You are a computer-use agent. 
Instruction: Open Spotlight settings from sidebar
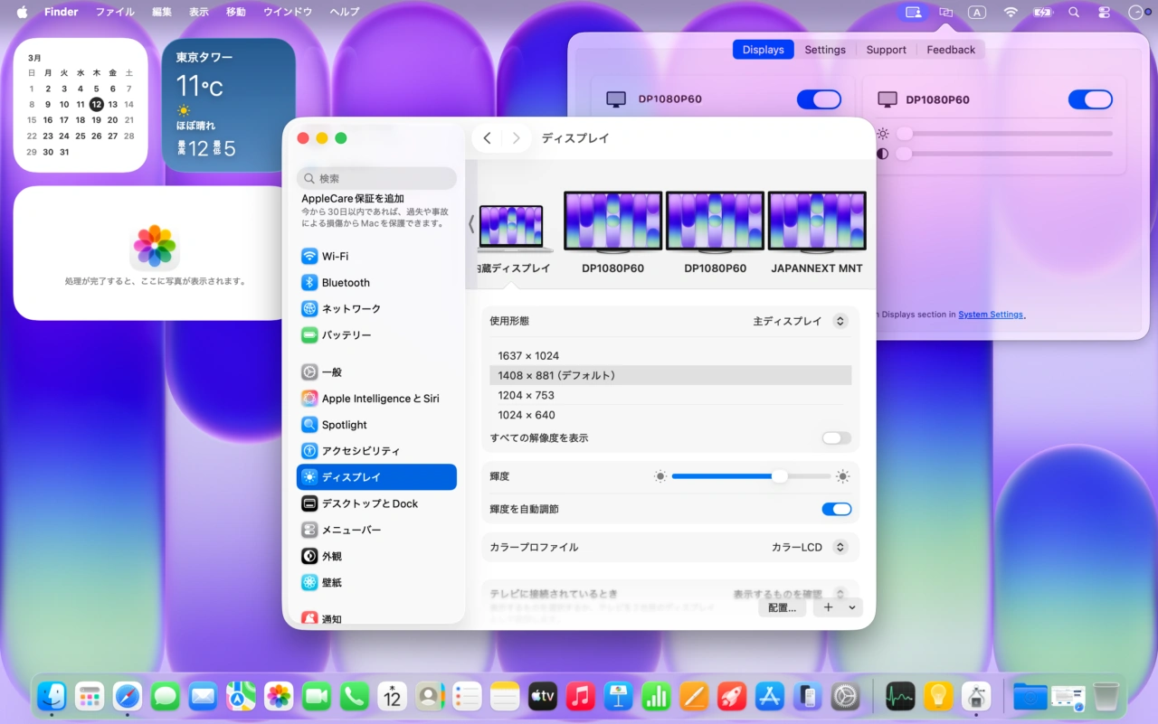click(344, 424)
